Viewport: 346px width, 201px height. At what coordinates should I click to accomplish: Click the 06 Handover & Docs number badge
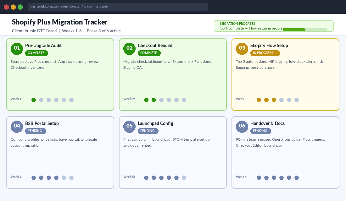[x=242, y=127]
